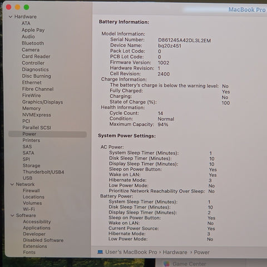The image size is (267, 267).
Task: Click firmware version value 1002
Action: [x=164, y=63]
